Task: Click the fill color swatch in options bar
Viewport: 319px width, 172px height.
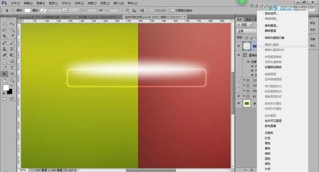Action: (x=28, y=10)
